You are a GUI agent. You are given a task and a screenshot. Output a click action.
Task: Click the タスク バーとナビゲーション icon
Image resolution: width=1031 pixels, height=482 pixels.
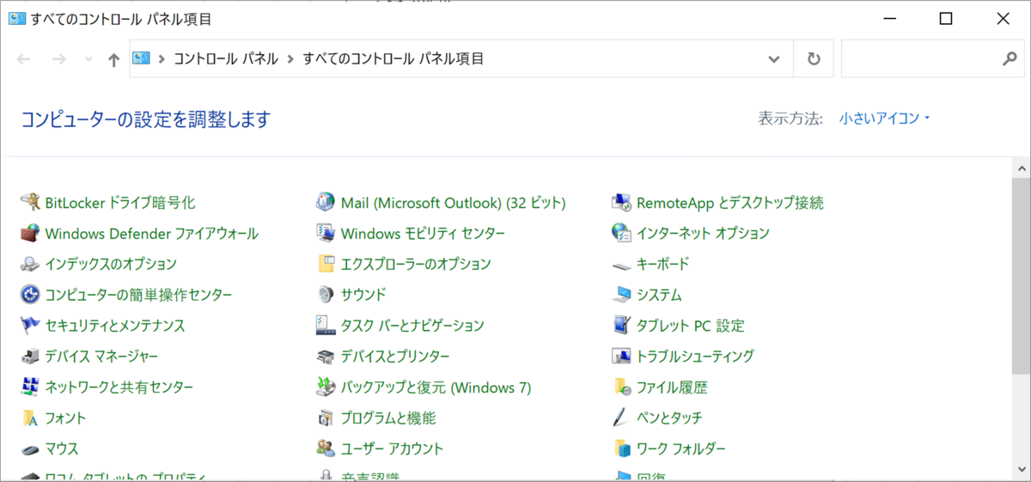click(326, 326)
